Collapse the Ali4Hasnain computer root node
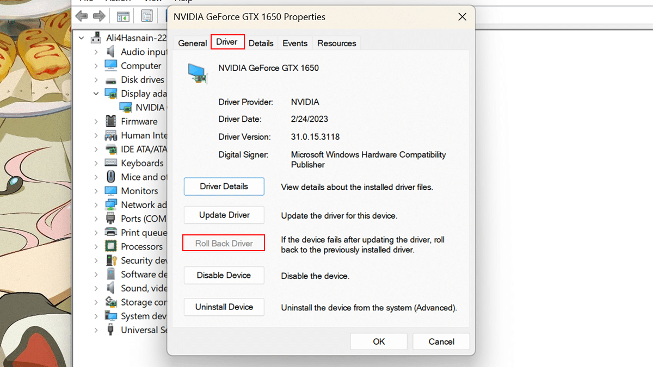The image size is (653, 367). (x=82, y=38)
